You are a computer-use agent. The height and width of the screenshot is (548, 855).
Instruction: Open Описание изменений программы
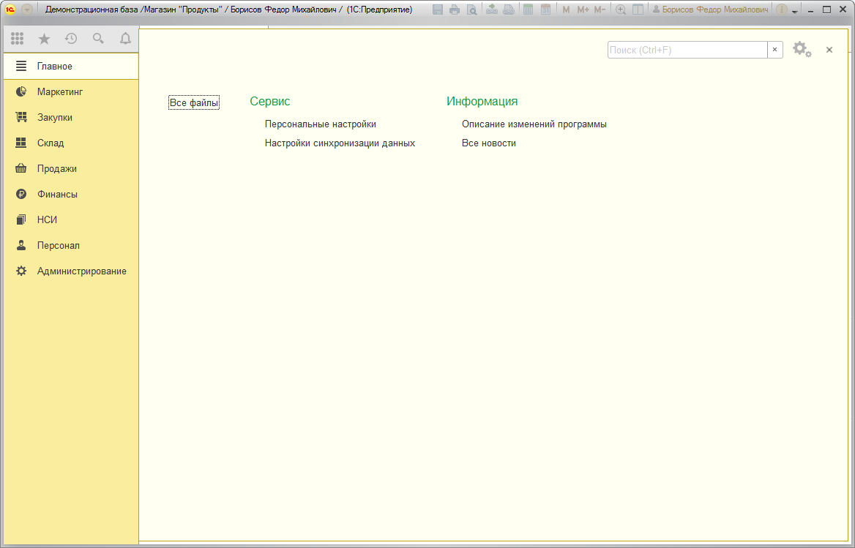[534, 124]
